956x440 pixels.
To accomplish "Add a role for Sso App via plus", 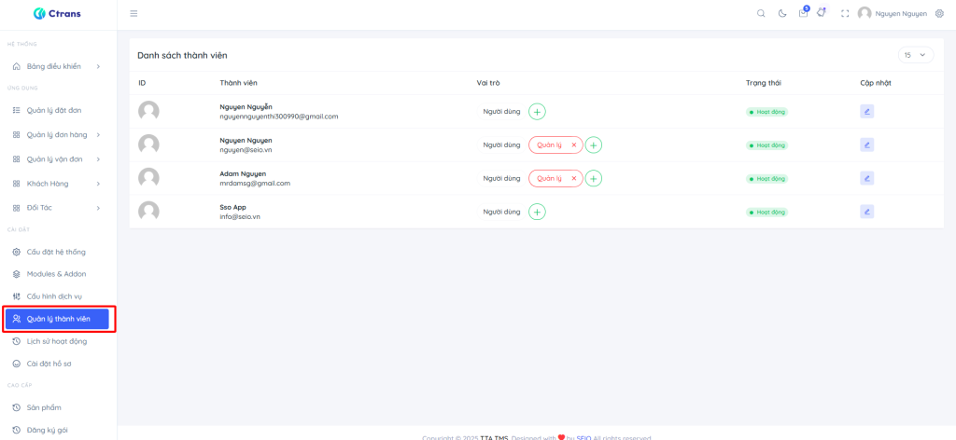I will 537,212.
